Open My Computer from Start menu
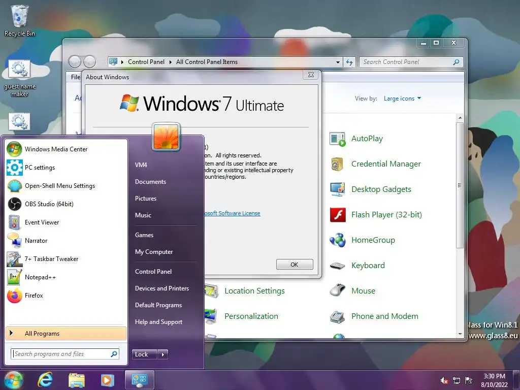 tap(154, 252)
